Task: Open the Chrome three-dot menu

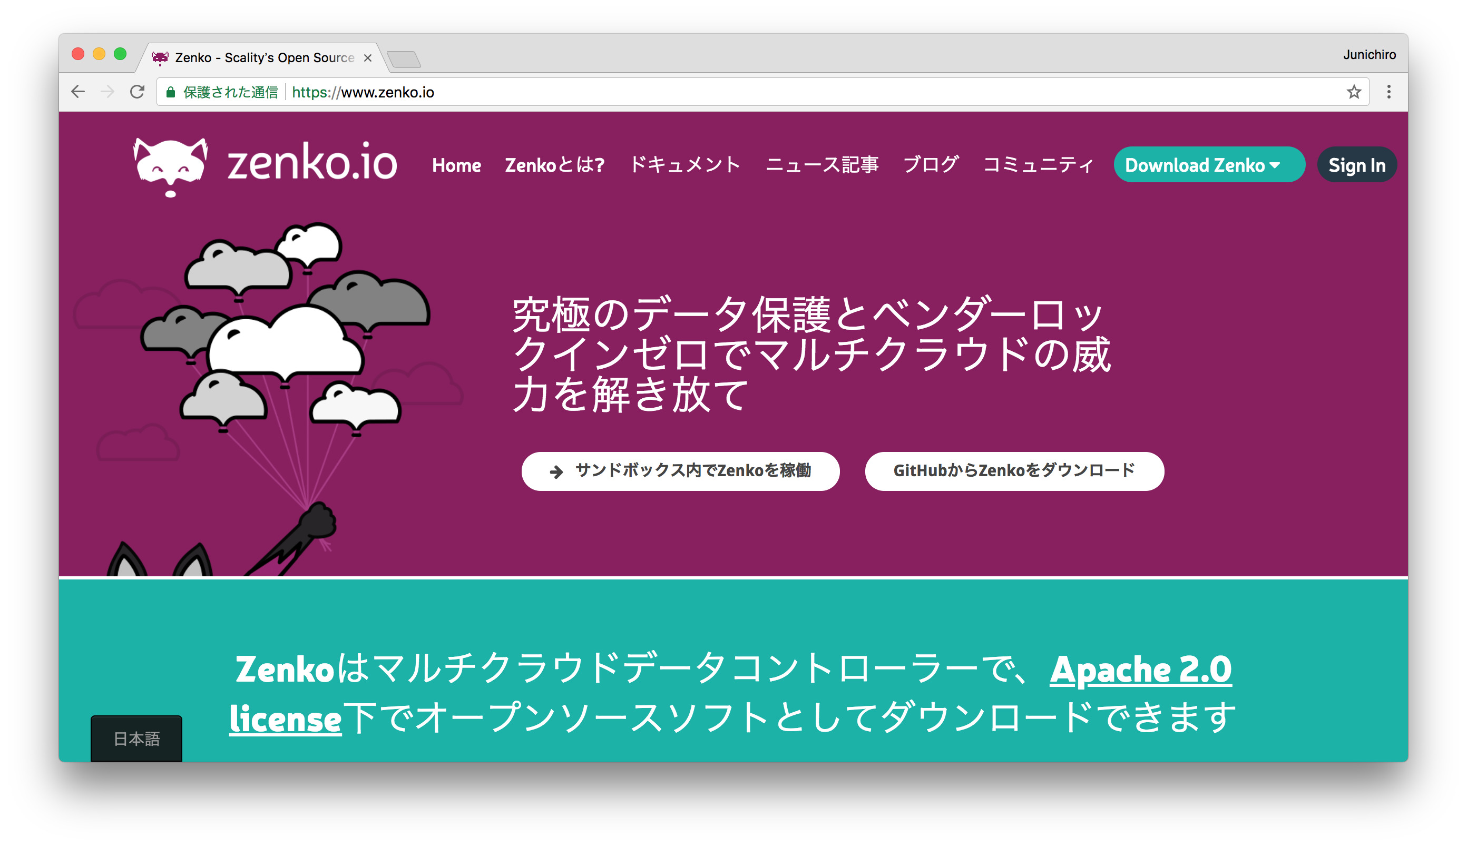Action: 1388,92
